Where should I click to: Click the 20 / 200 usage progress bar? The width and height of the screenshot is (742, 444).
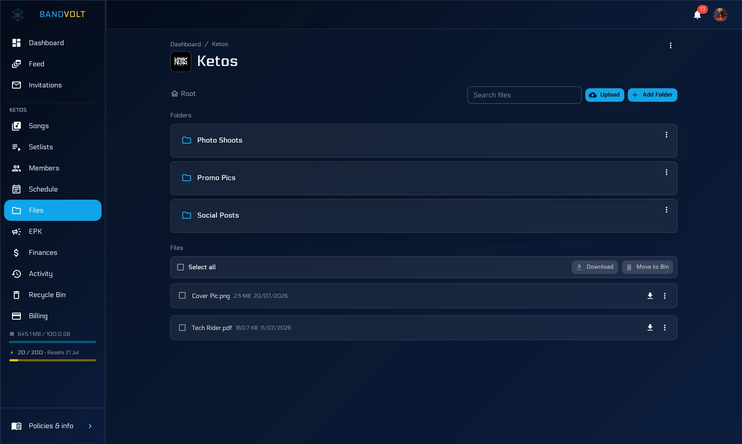[53, 360]
